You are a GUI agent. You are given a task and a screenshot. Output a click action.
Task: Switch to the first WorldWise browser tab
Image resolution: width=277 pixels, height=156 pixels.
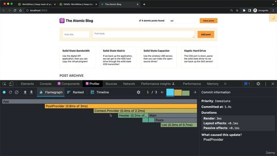(36, 4)
